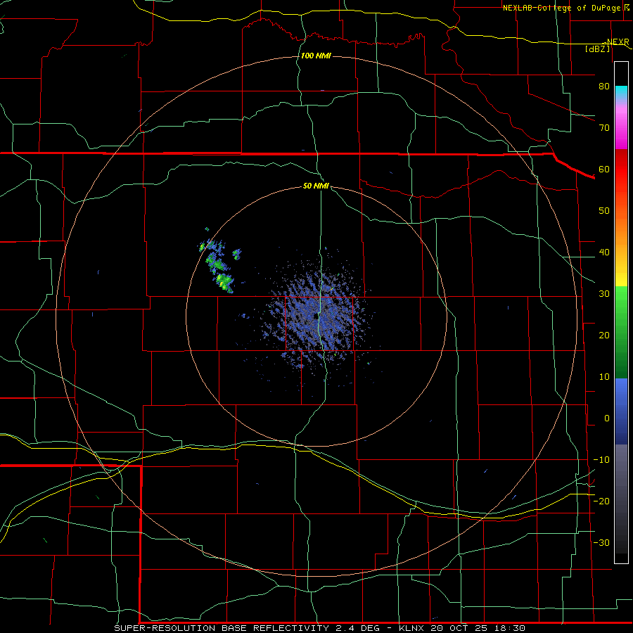Click the 10 value on reflectivity scale
This screenshot has width=633, height=633.
tap(604, 377)
